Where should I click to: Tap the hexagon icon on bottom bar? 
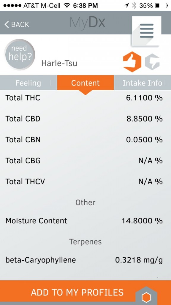point(146,297)
